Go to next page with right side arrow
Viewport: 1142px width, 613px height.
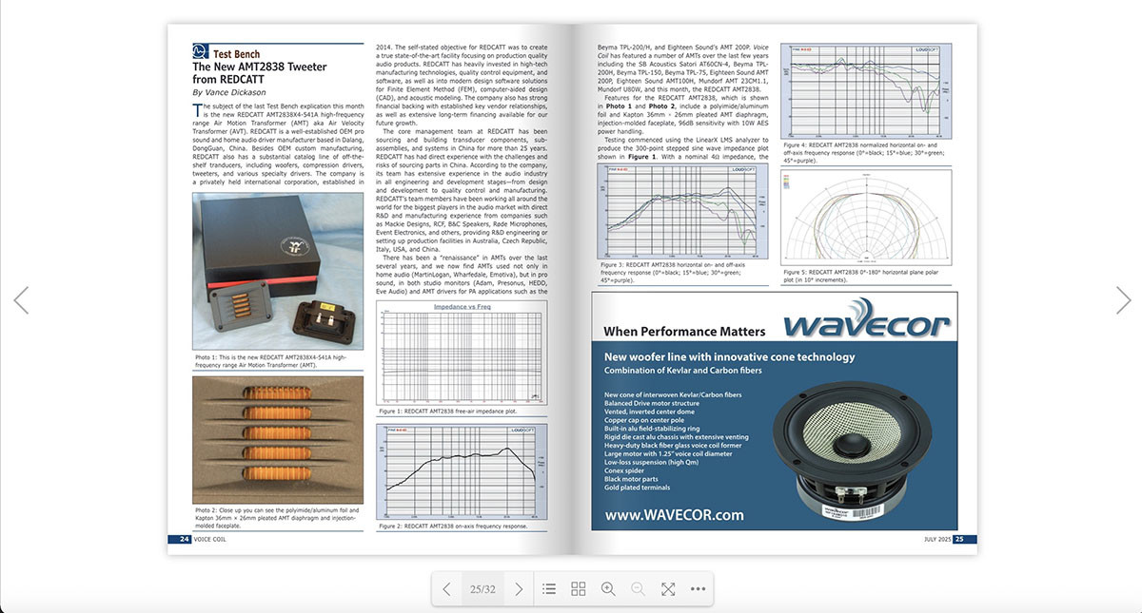[1123, 300]
